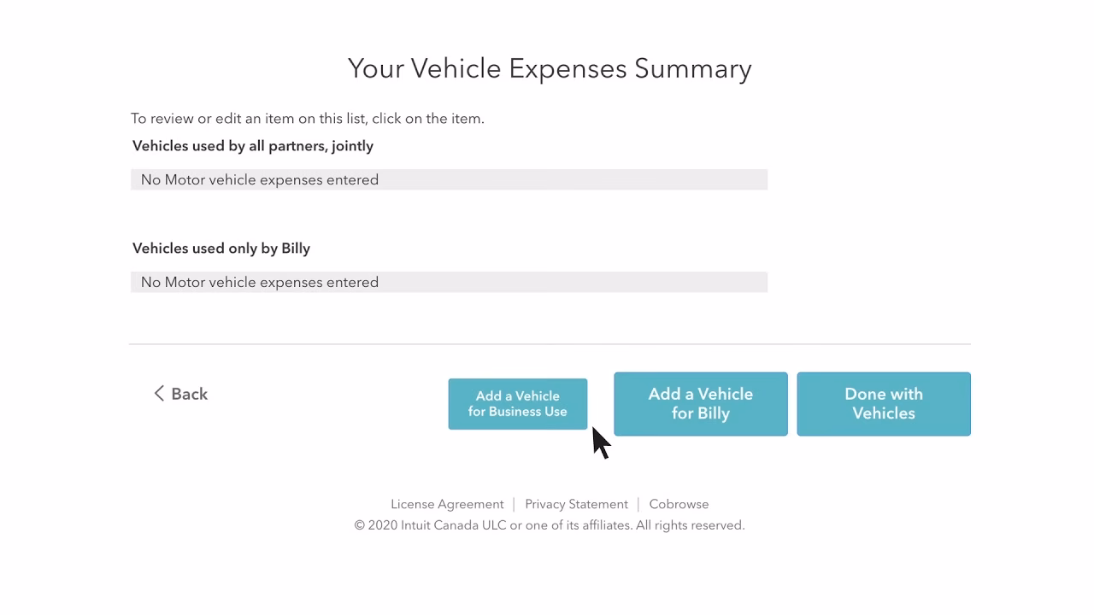Click separator between License Agreement and Privacy Statement
Image resolution: width=1094 pixels, height=615 pixels.
(x=514, y=504)
